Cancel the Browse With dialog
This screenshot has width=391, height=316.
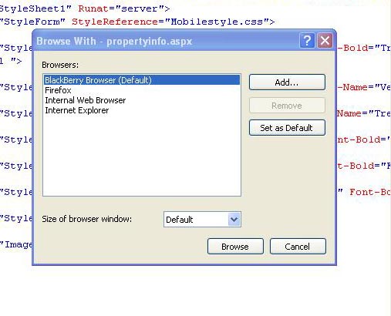[x=298, y=247]
